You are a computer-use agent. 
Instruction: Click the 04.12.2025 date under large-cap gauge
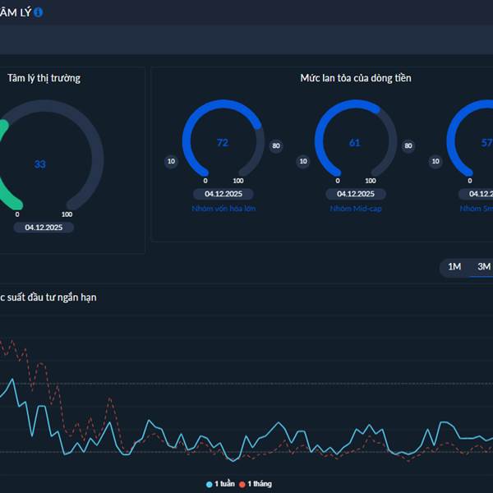[223, 194]
